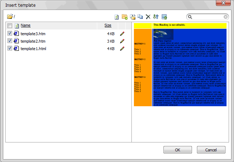This screenshot has width=234, height=162.
Task: Sort files by the Name column header
Action: coord(25,26)
